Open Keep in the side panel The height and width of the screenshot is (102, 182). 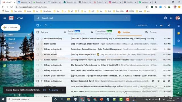point(179,33)
